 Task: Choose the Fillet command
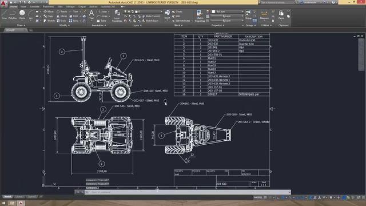coord(74,16)
